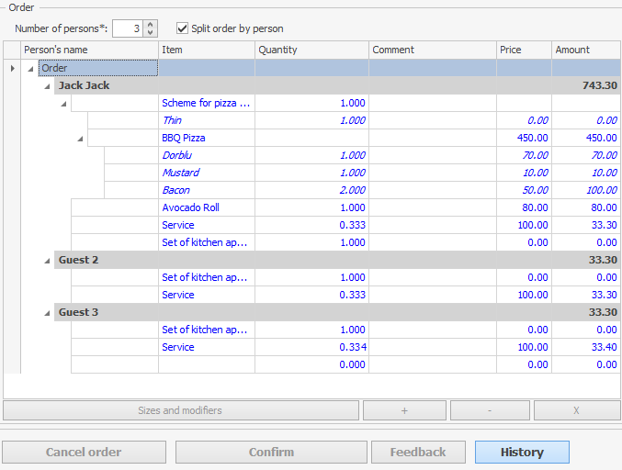Collapse the Jack Jack group
622x470 pixels.
pyautogui.click(x=48, y=85)
